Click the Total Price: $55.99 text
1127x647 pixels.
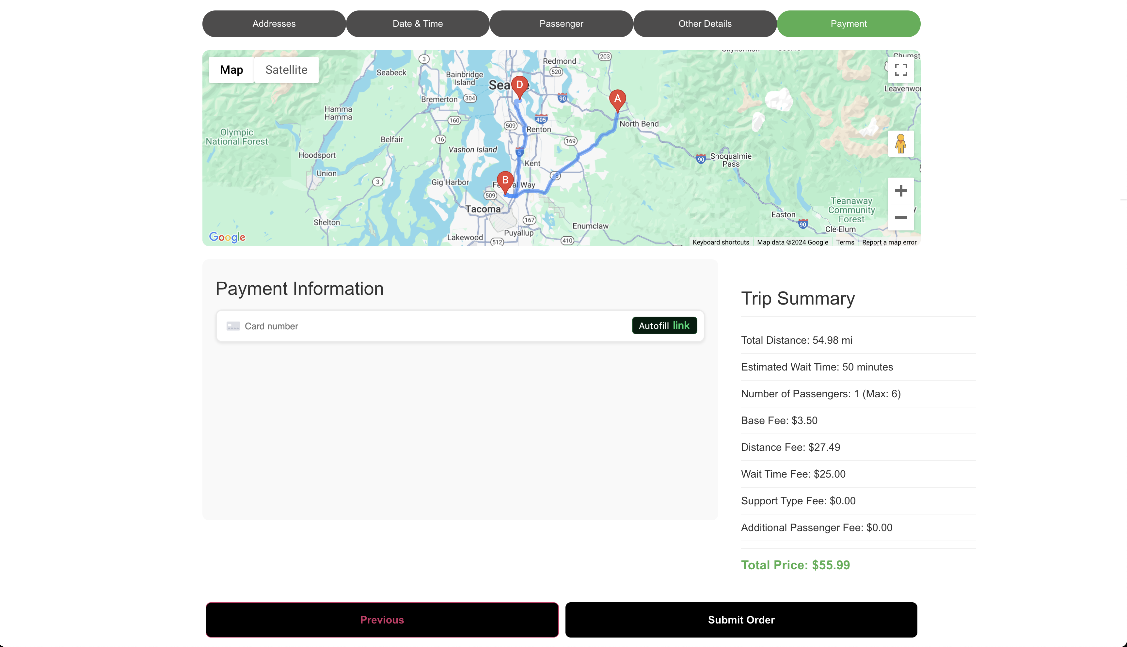click(x=795, y=565)
